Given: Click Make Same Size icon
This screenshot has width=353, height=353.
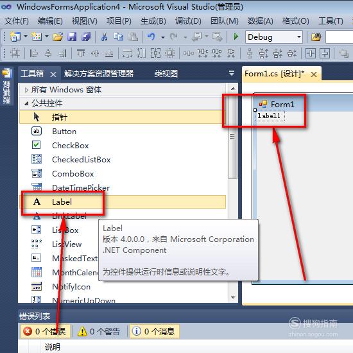Looking at the screenshot, I should [155, 53].
